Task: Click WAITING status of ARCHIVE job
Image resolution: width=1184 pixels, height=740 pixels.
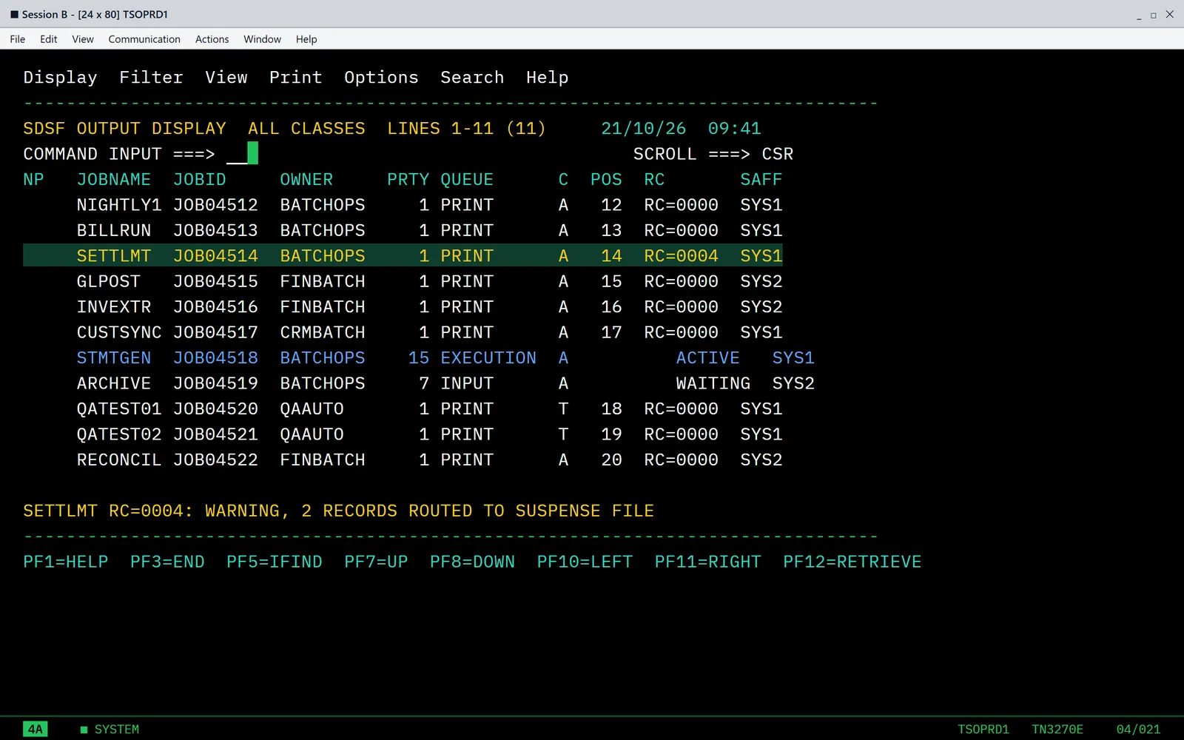Action: pyautogui.click(x=713, y=383)
